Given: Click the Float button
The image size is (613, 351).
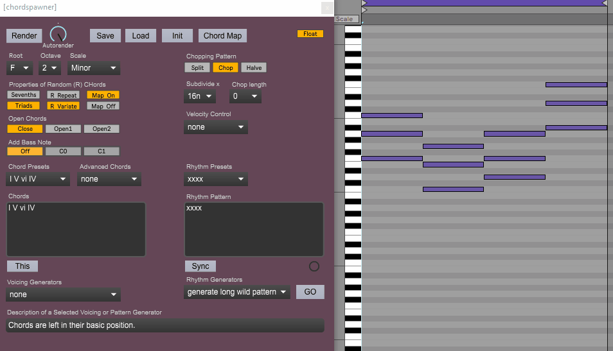Looking at the screenshot, I should (310, 34).
